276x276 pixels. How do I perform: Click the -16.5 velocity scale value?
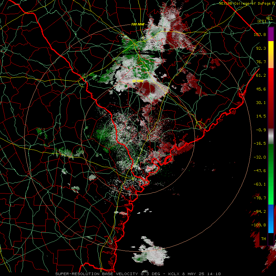point(260,144)
